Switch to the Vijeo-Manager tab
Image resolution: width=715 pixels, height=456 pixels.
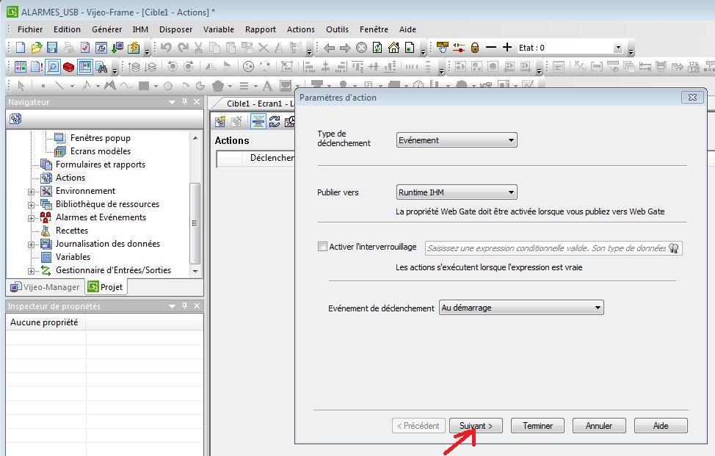tap(44, 287)
